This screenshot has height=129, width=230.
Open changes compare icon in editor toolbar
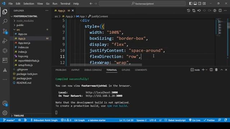coord(194,10)
